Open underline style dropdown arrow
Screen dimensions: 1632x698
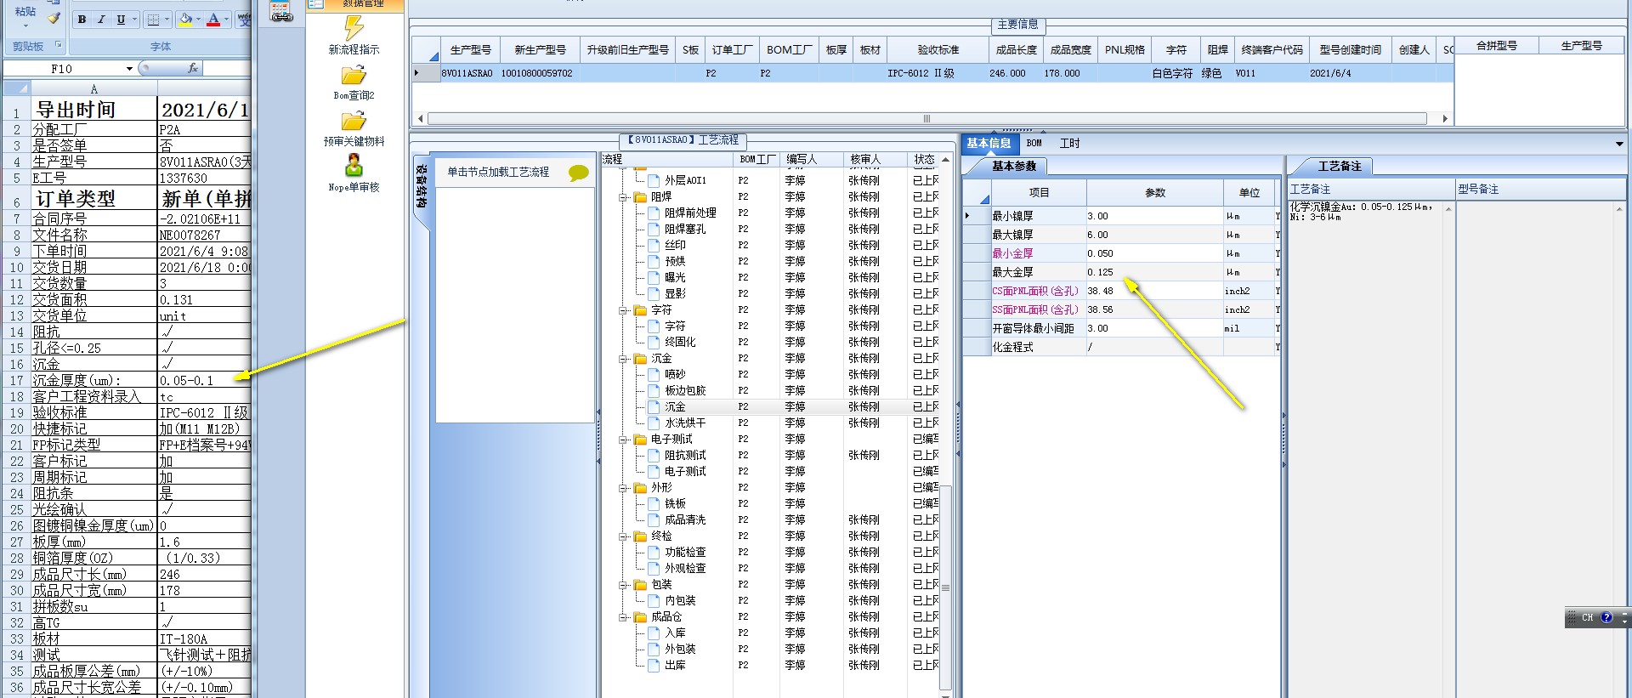click(134, 19)
